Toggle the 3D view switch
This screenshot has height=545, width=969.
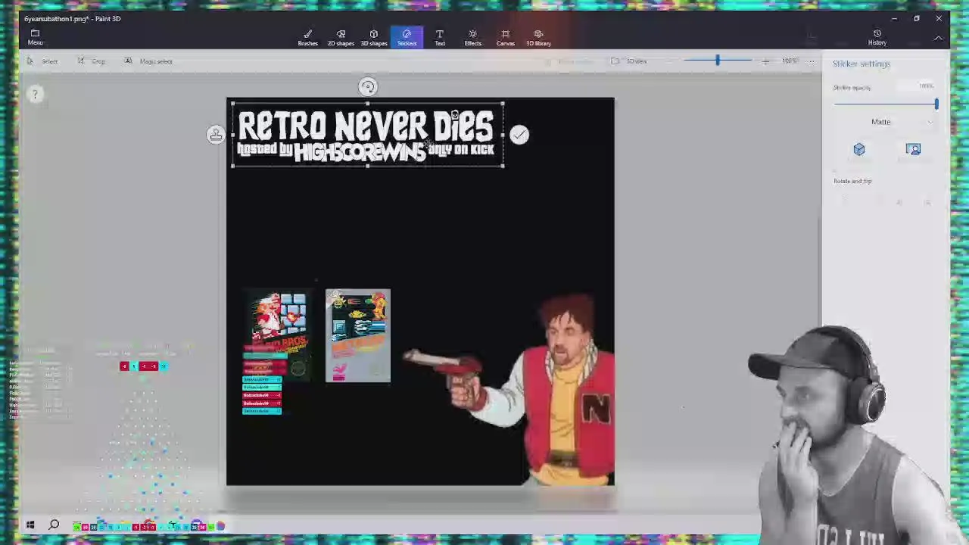628,61
